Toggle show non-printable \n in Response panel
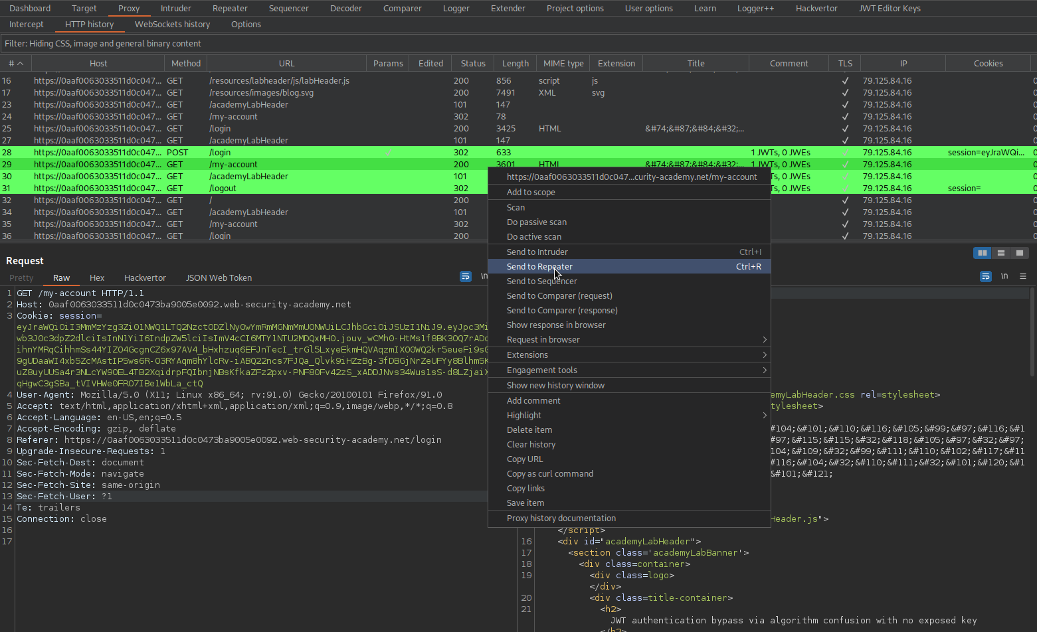 tap(1004, 276)
